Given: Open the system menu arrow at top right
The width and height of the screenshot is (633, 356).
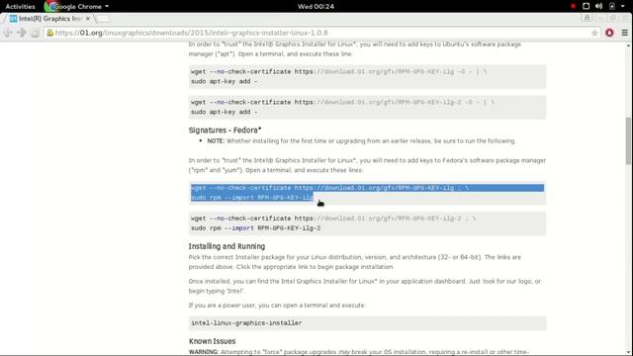Looking at the screenshot, I should point(623,6).
